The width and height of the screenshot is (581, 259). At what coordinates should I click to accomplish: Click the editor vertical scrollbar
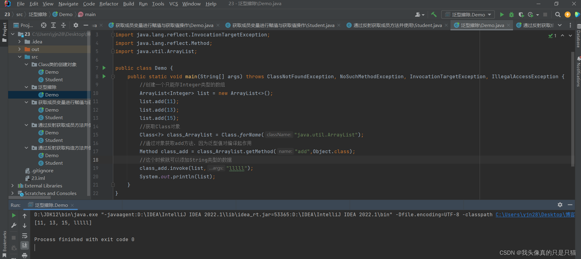click(x=573, y=109)
